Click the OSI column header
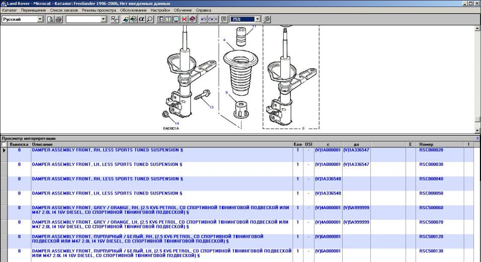This screenshot has width=481, height=262. tap(308, 144)
